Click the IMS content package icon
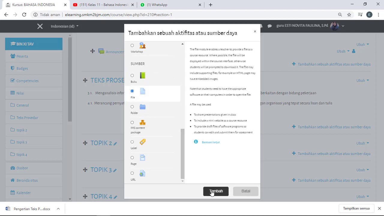This screenshot has height=216, width=384. (142, 122)
